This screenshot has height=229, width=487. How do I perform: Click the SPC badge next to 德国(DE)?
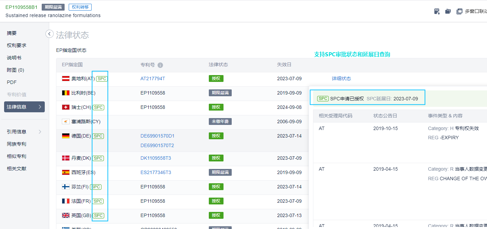[x=98, y=136]
